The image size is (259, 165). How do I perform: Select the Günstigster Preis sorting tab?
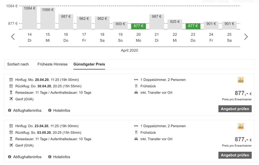[x=89, y=64]
